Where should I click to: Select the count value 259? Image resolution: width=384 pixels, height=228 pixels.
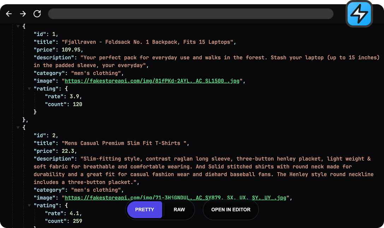click(77, 221)
